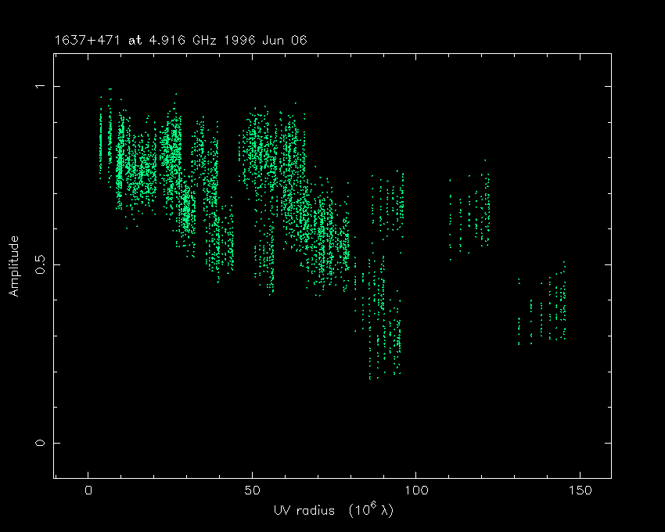Click the 'Amplitude' y-axis label
Screen dimensions: 665x532
[x=13, y=265]
